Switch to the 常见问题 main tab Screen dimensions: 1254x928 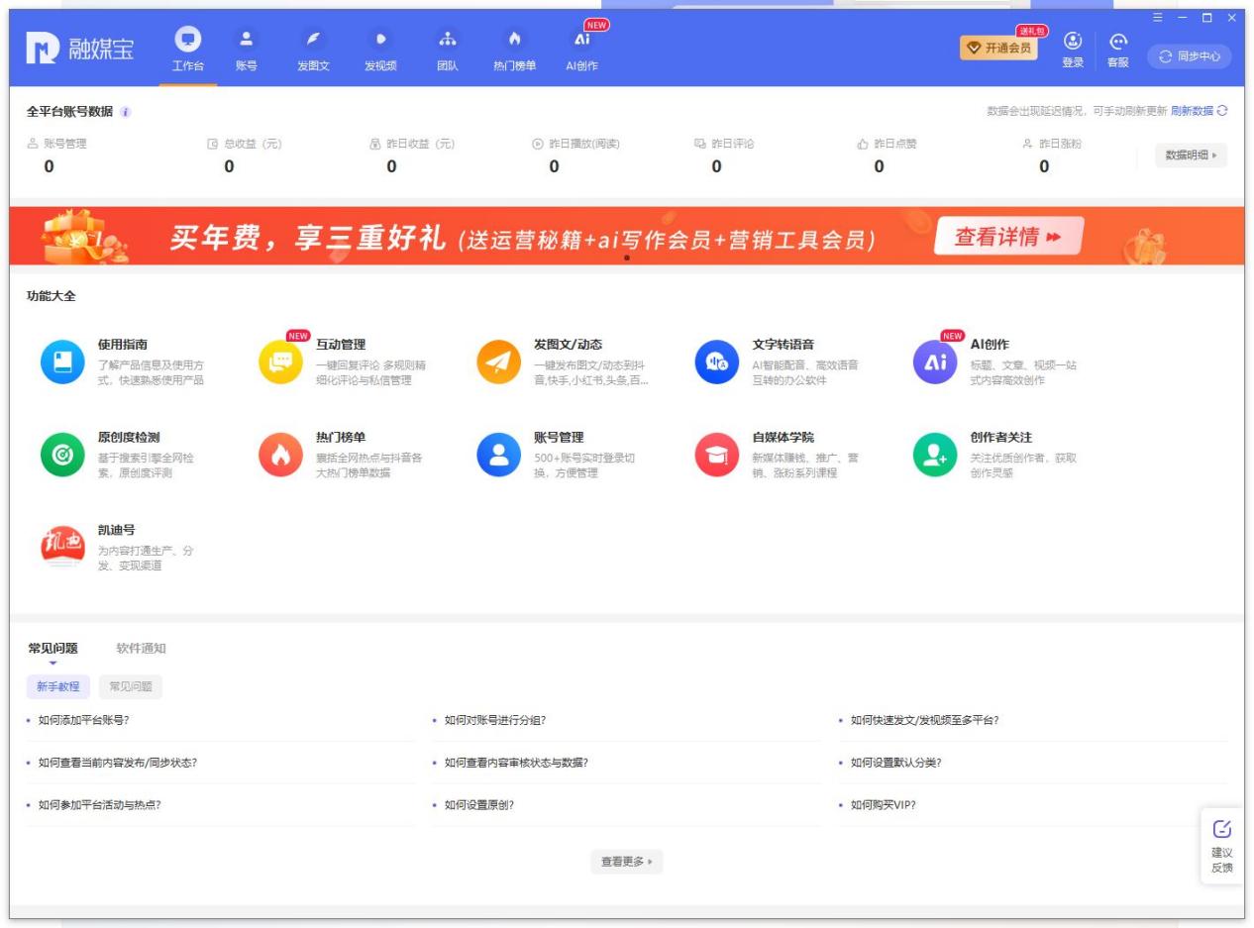pos(52,649)
